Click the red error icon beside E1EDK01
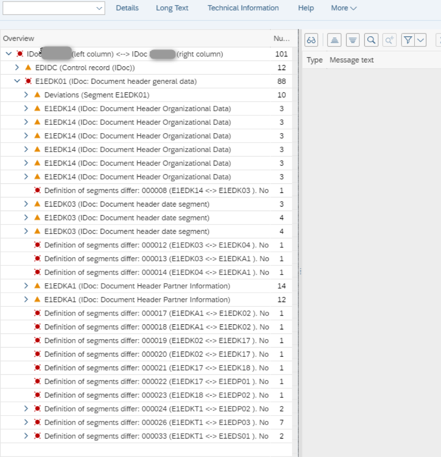 coord(28,82)
